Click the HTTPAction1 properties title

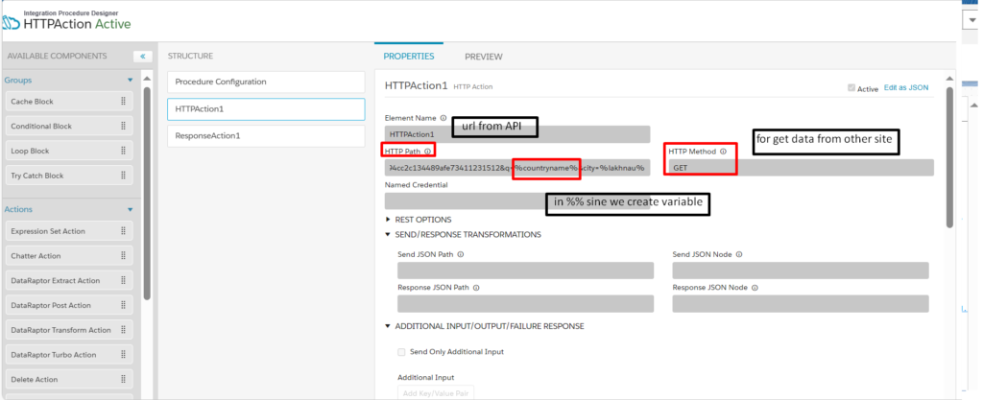click(417, 85)
